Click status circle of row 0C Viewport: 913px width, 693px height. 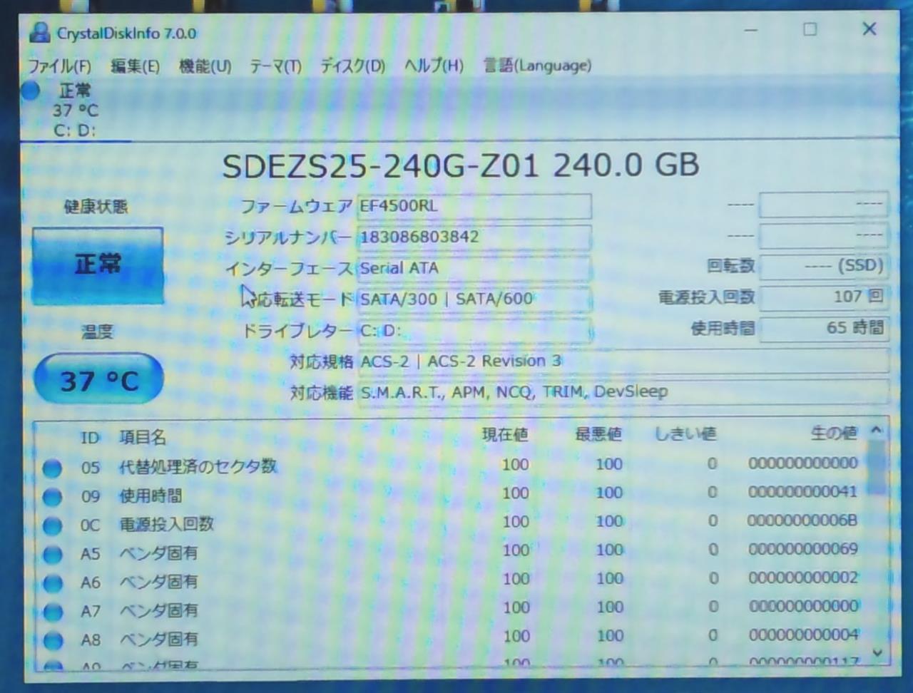coord(52,525)
